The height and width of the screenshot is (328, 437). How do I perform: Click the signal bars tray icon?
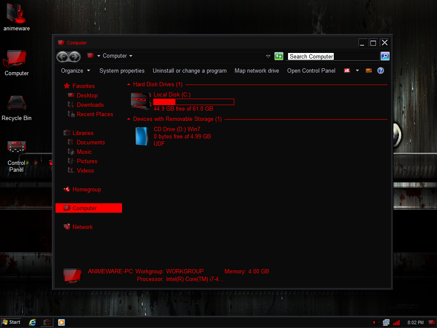tap(396, 323)
